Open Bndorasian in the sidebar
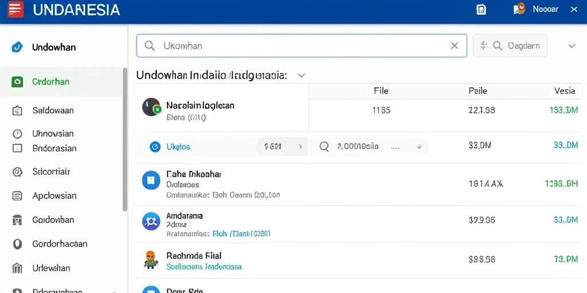This screenshot has height=293, width=587. tap(54, 148)
